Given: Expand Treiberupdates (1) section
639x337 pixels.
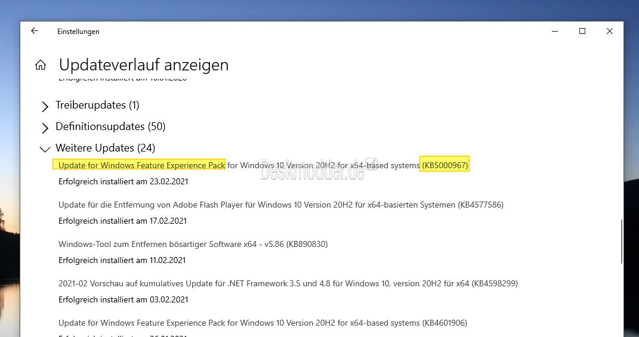Looking at the screenshot, I should click(90, 106).
